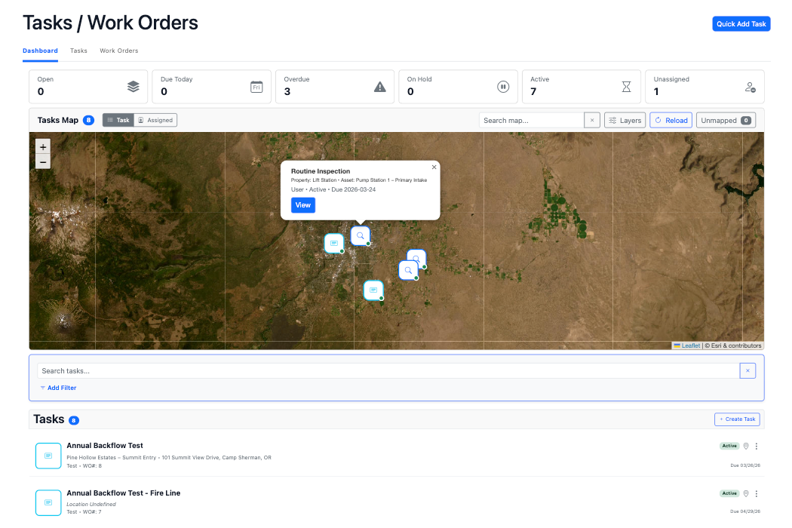The width and height of the screenshot is (792, 528).
Task: Toggle the Unmapped tasks button
Action: [726, 120]
